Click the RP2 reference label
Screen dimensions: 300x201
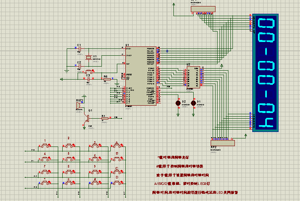coord(213,147)
